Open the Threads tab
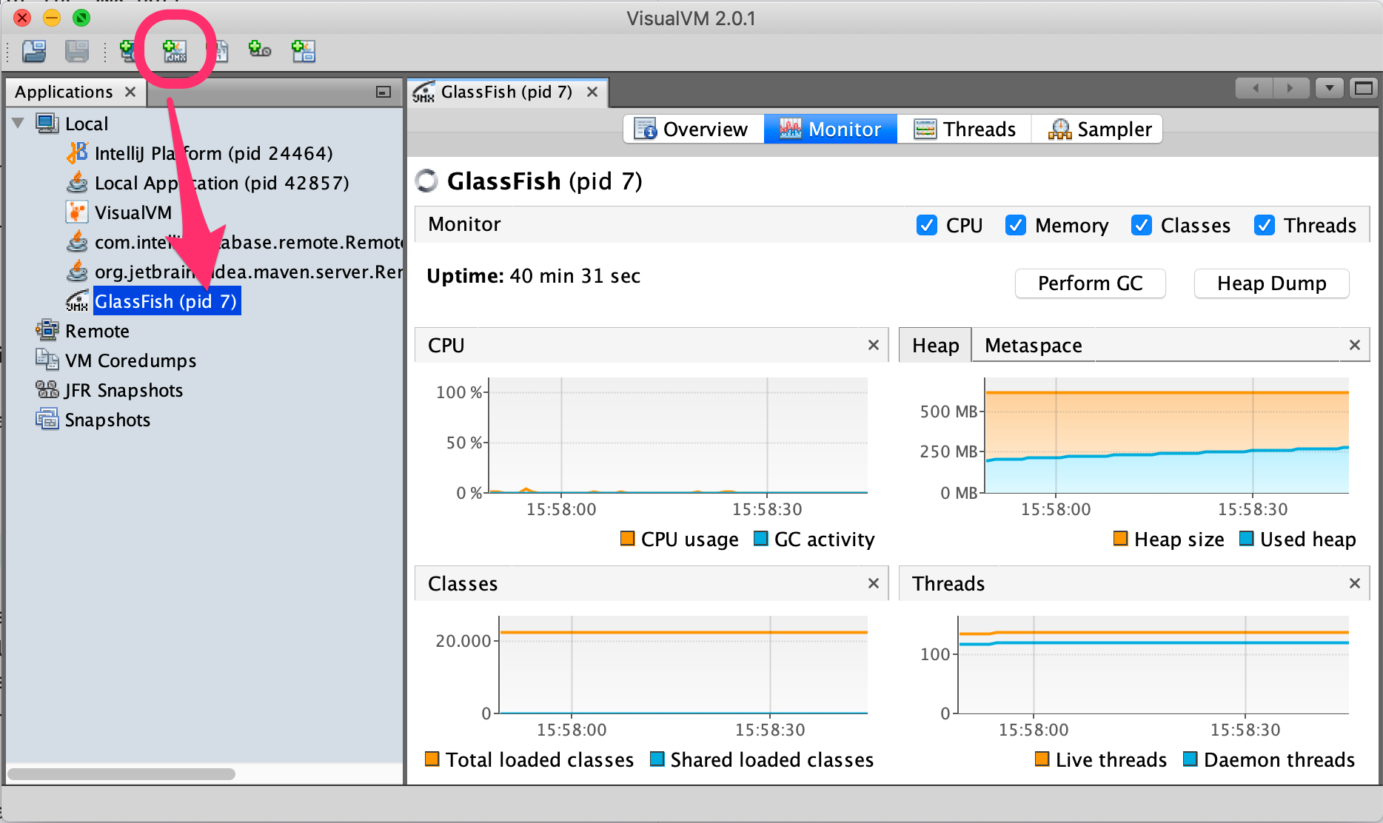Image resolution: width=1383 pixels, height=823 pixels. [x=965, y=129]
